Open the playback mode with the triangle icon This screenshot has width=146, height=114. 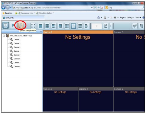(13, 25)
